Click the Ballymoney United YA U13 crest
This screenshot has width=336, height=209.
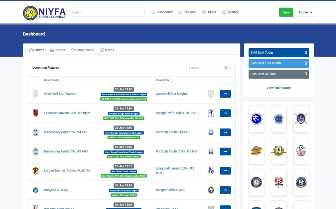tap(35, 151)
